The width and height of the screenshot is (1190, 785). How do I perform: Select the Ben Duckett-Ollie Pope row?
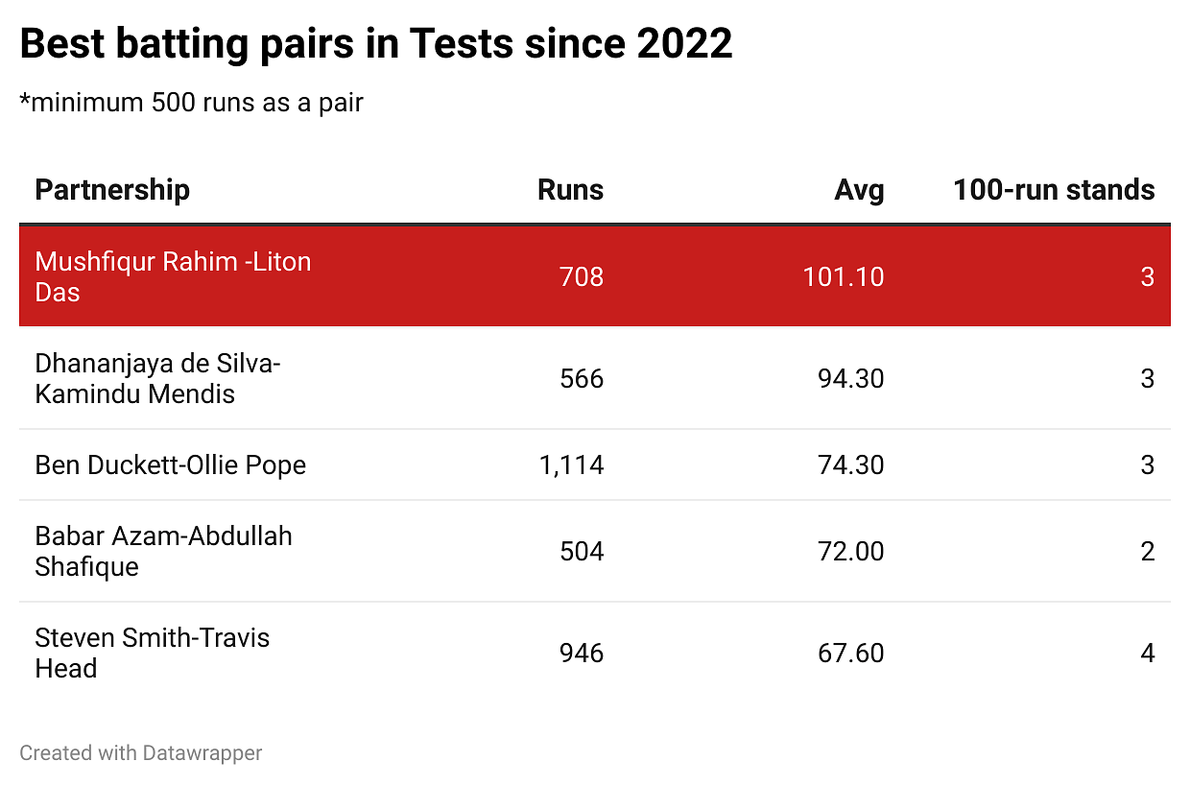click(x=171, y=465)
